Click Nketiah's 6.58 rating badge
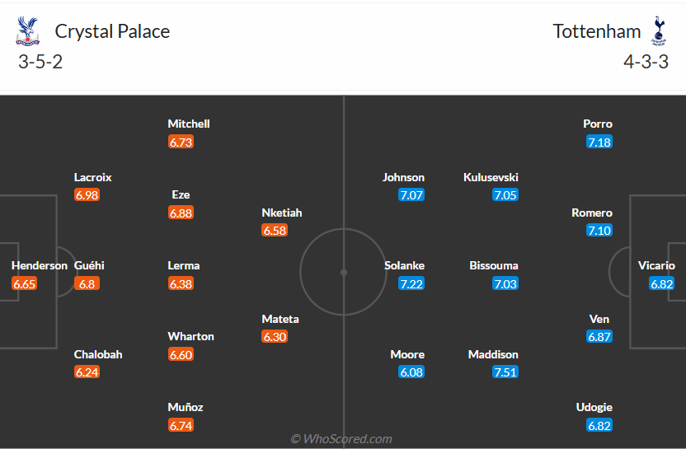Image resolution: width=686 pixels, height=449 pixels. (275, 231)
